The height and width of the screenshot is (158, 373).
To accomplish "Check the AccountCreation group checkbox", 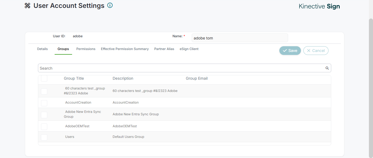I will [44, 103].
